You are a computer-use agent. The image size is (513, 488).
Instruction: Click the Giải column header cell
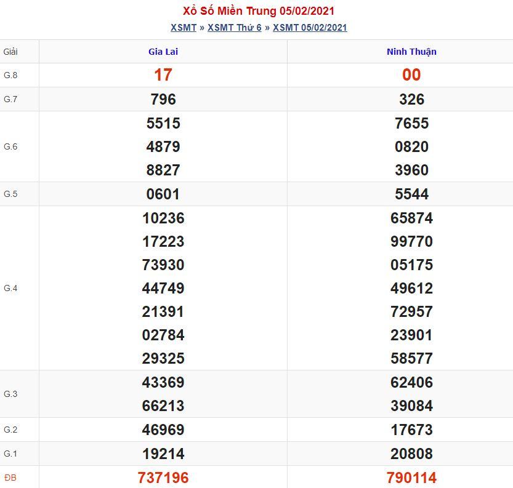(x=19, y=52)
